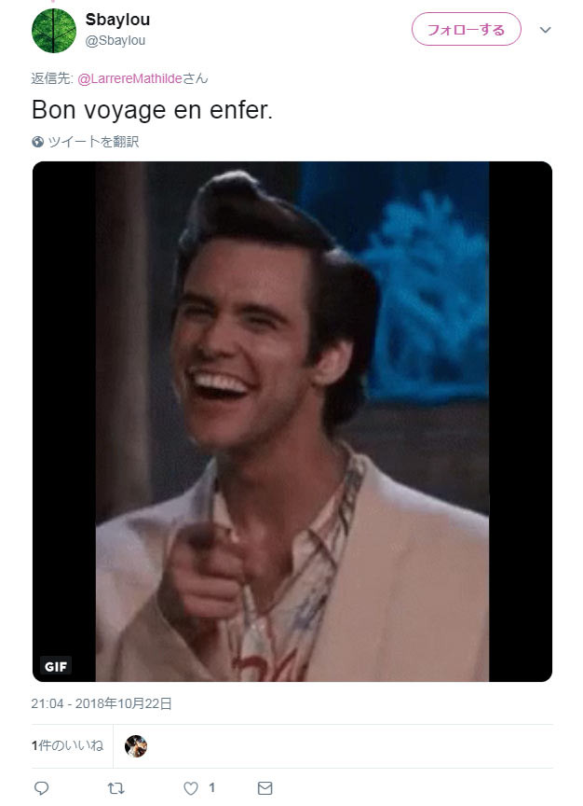View the 1件のいいね likes list
Image resolution: width=583 pixels, height=806 pixels.
[67, 745]
